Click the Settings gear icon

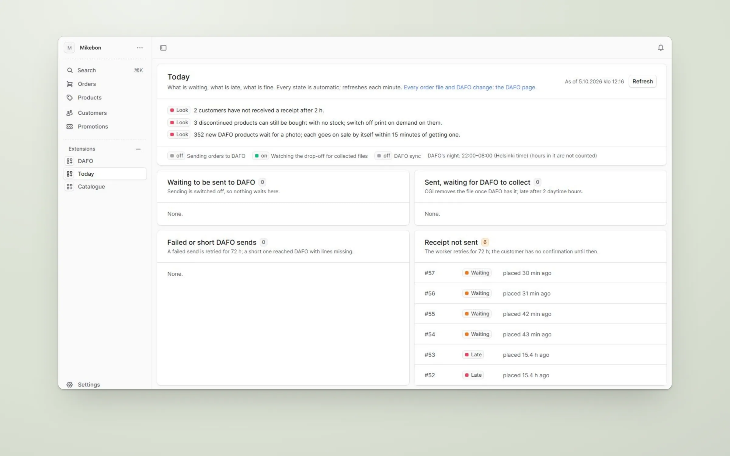(x=70, y=385)
